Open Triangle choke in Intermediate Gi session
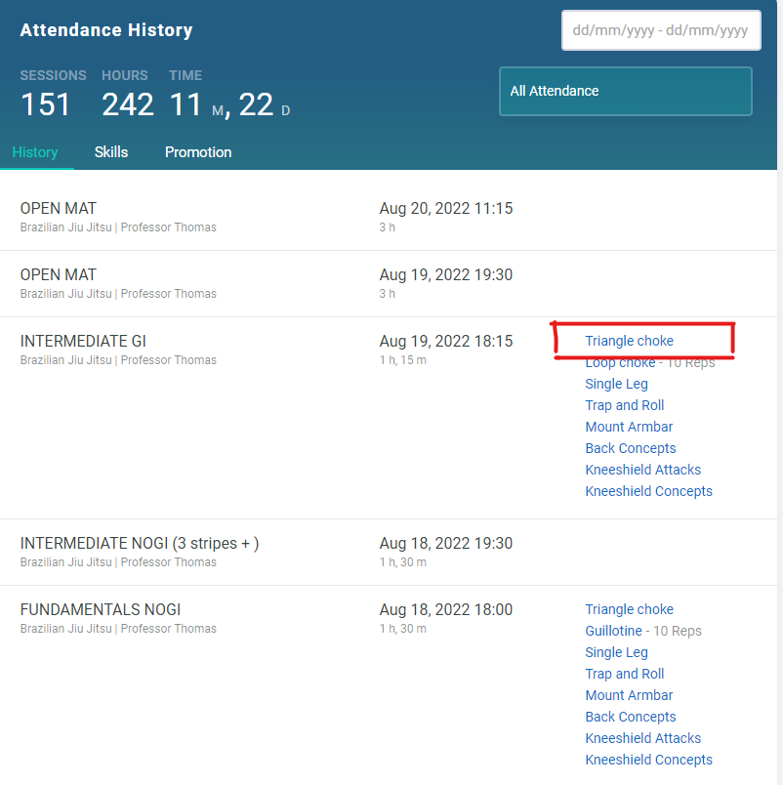 click(x=630, y=341)
